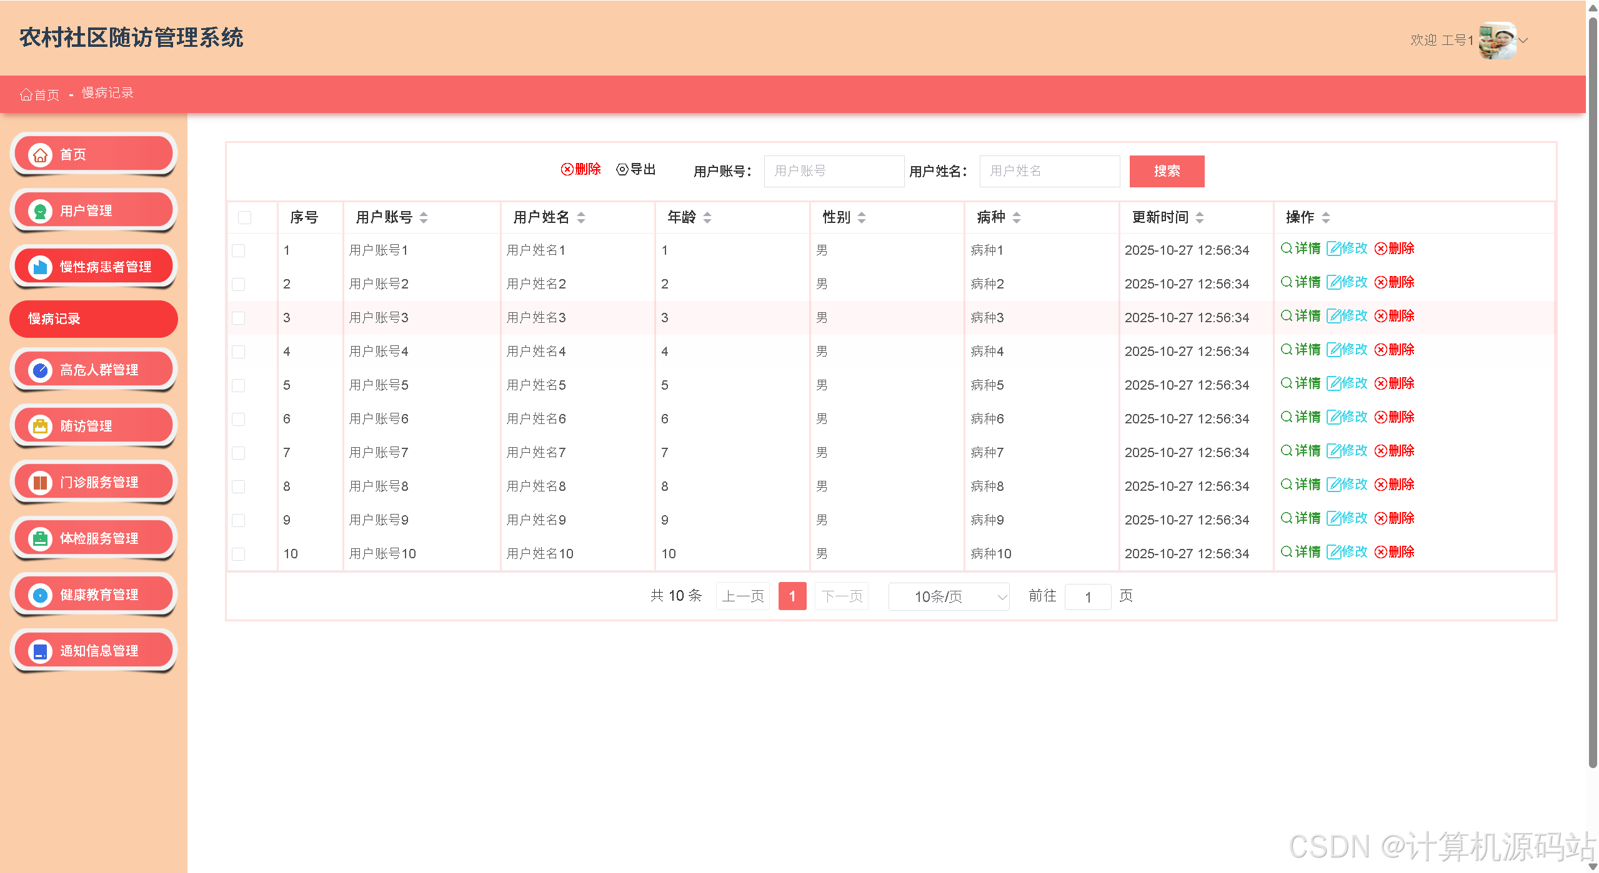Check the checkbox for row 1
1599x873 pixels.
pos(238,250)
